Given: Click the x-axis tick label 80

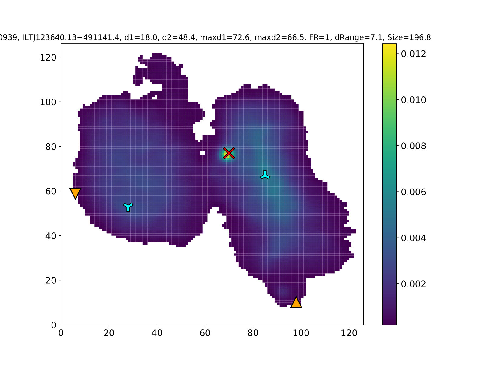Looking at the screenshot, I should click(x=253, y=333).
